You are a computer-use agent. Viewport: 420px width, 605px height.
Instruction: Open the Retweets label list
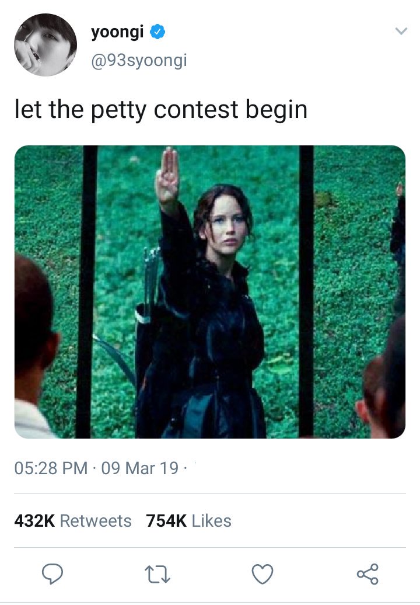96,521
